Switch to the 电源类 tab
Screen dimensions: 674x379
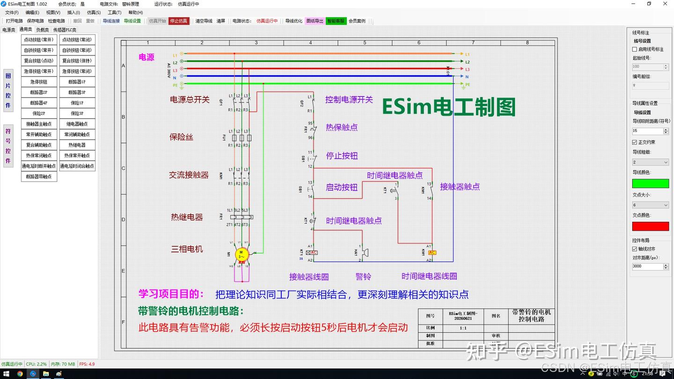(9, 30)
